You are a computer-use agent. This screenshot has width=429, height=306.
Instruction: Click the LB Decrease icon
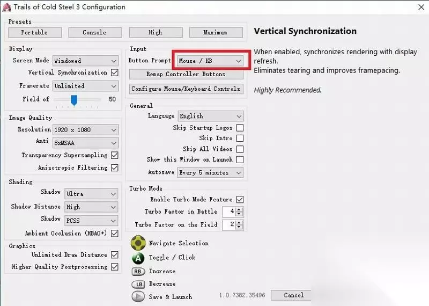click(138, 285)
